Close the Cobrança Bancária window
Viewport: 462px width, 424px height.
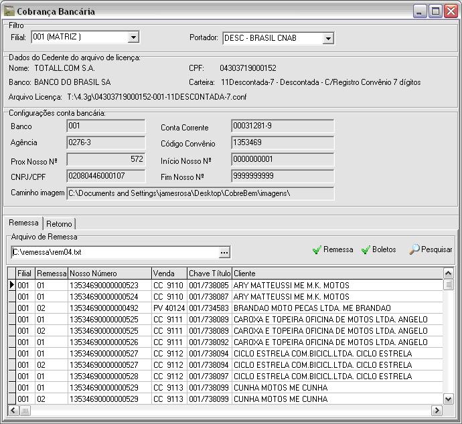point(451,11)
